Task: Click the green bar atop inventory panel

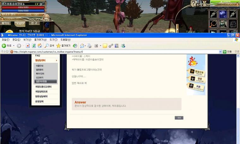Action: (225, 2)
